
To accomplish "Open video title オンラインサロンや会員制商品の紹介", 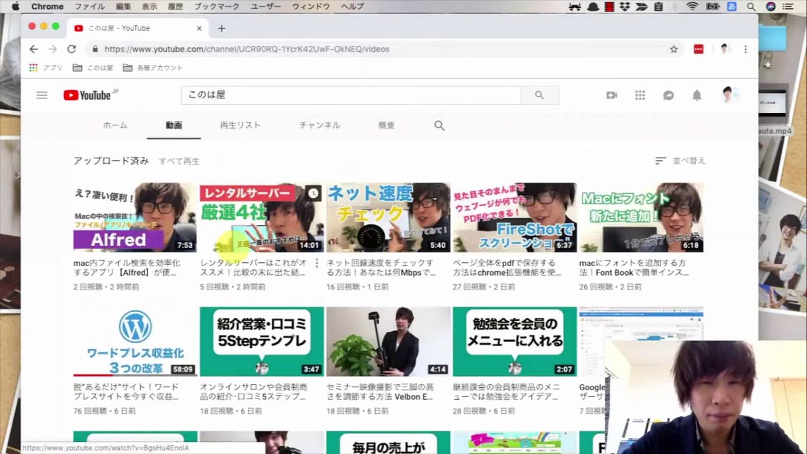I will click(x=254, y=392).
